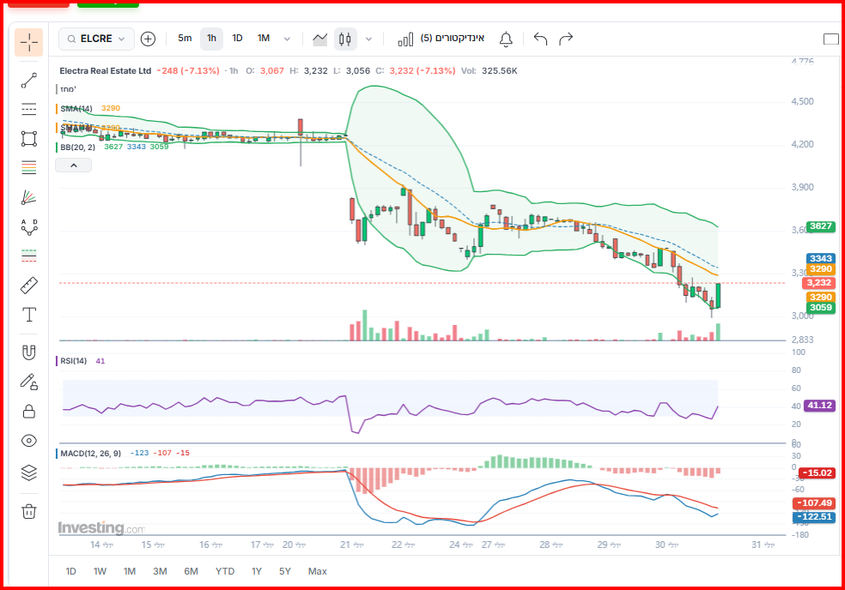Screen dimensions: 845x590
Task: Click the 41.12 RSI value label
Action: click(x=819, y=405)
